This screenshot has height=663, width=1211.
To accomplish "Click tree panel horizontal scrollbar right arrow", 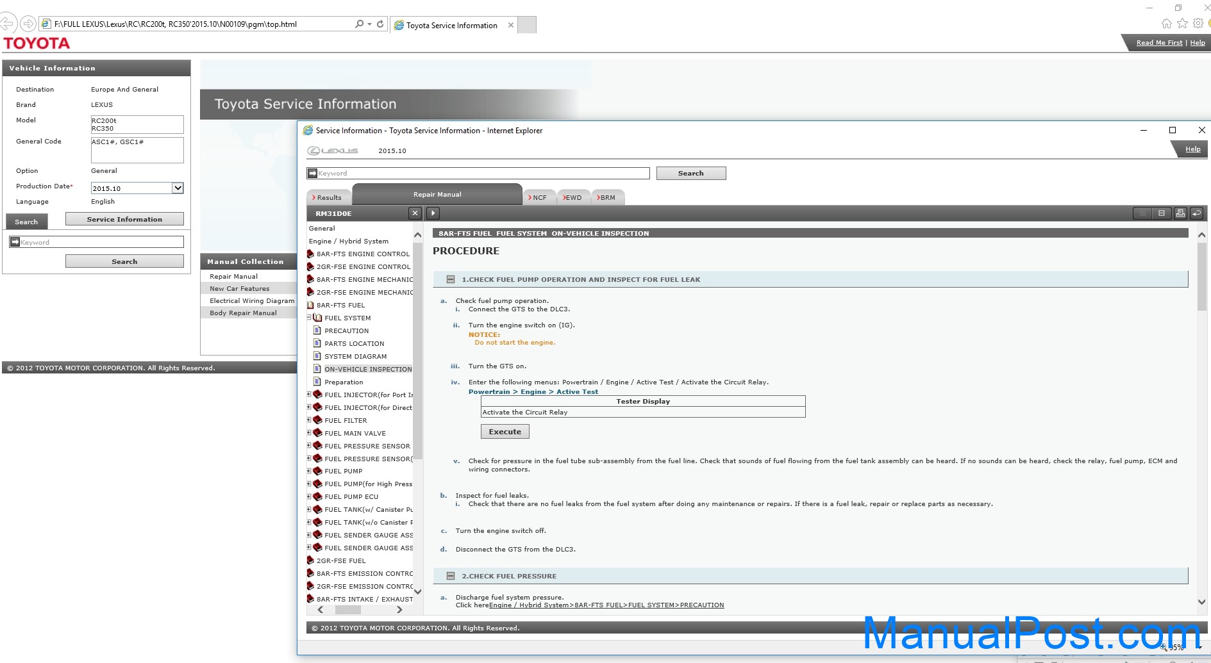I will coord(399,610).
